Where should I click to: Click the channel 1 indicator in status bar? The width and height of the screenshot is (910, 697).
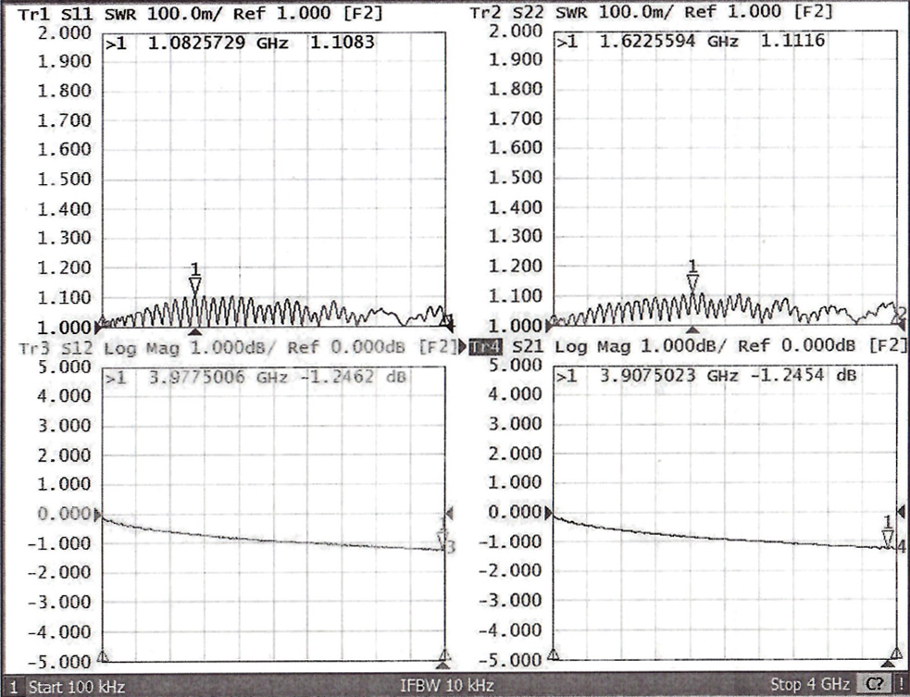tap(12, 687)
